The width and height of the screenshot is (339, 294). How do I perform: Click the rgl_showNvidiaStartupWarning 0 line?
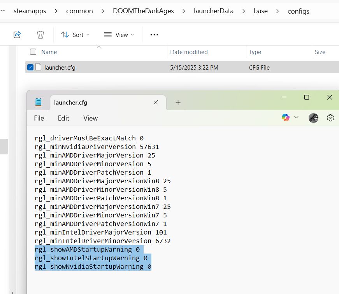pyautogui.click(x=93, y=267)
